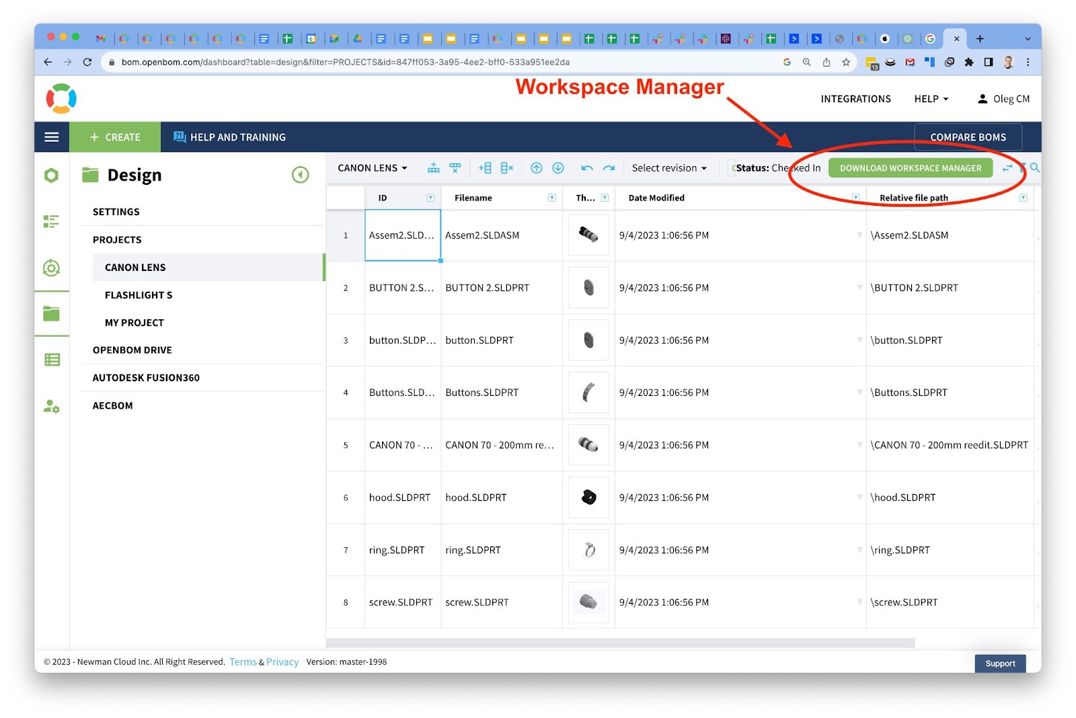Viewport: 1076px width, 718px height.
Task: Open the Privacy link in footer
Action: pyautogui.click(x=282, y=662)
